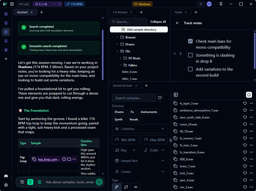Open settings gear in left sidebar

click(x=6, y=185)
